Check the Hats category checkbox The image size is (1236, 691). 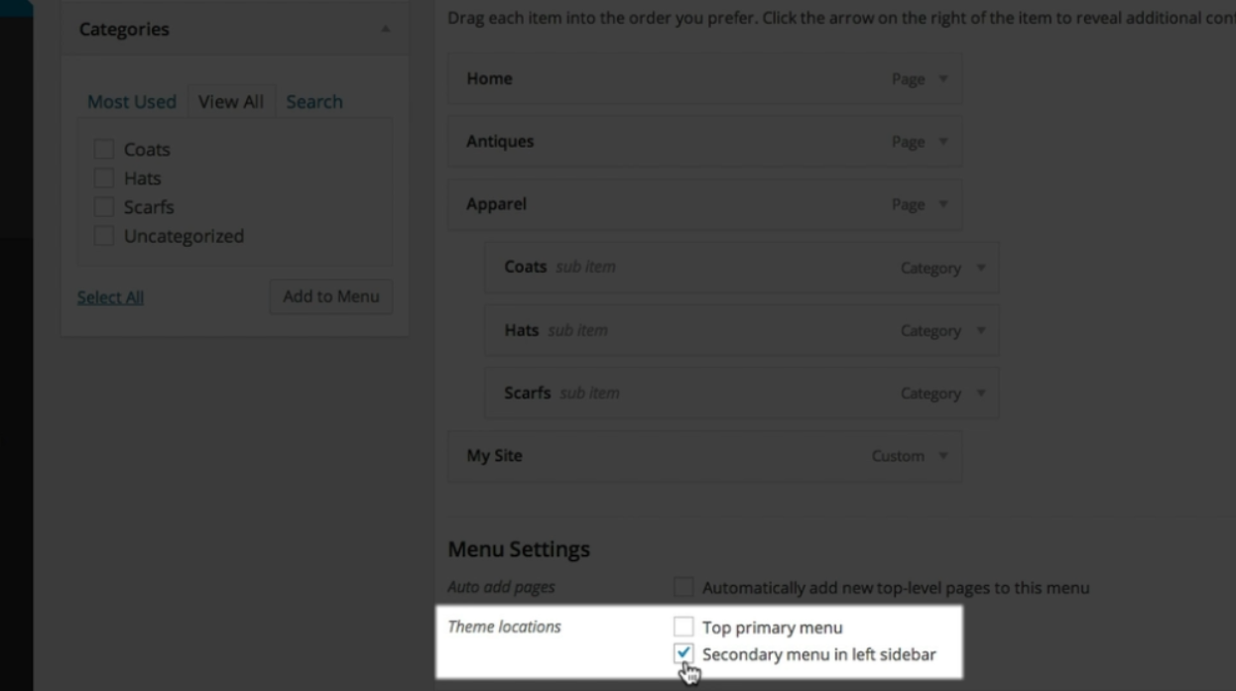104,178
